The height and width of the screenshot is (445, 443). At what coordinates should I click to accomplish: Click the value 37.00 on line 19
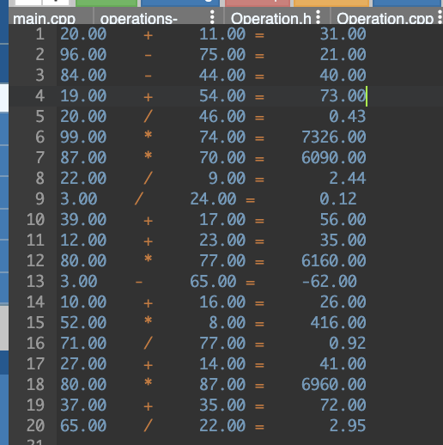click(x=83, y=405)
